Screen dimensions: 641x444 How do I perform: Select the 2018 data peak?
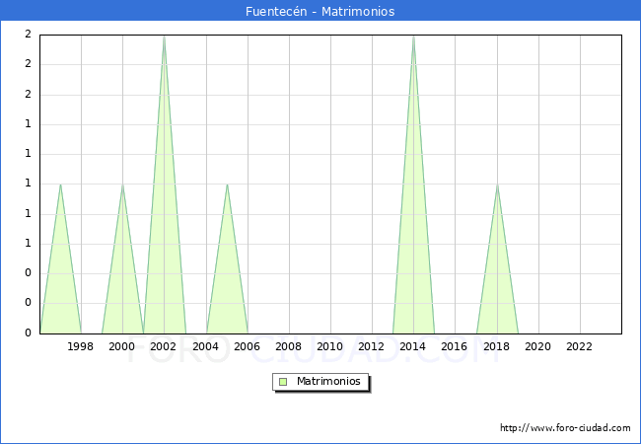(497, 185)
